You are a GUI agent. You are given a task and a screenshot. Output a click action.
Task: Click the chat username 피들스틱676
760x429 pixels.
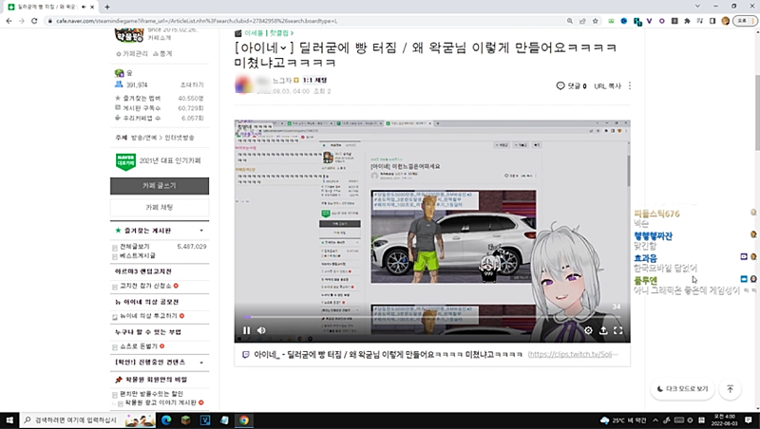(x=656, y=214)
